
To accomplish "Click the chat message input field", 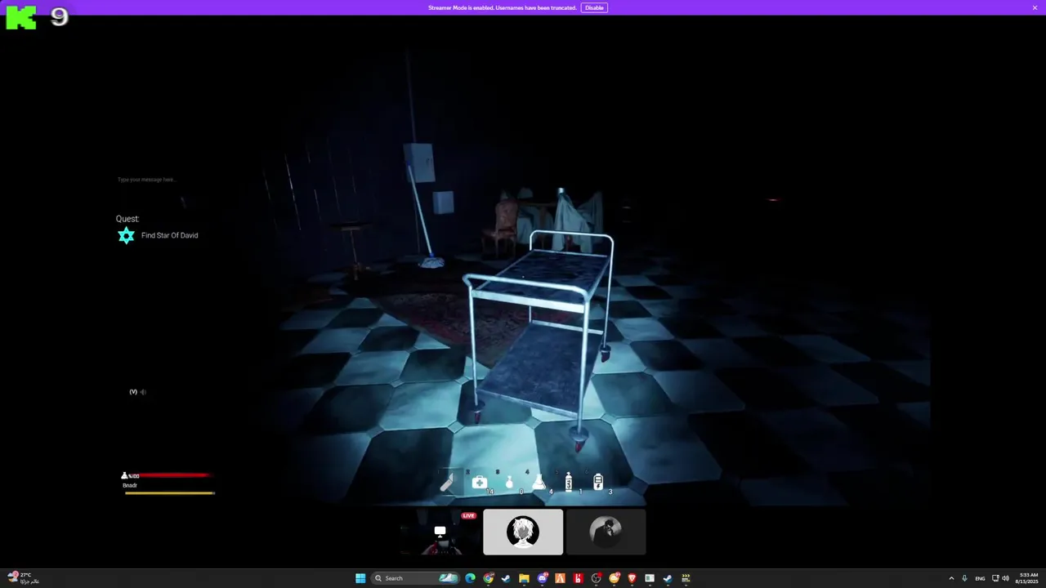I will pyautogui.click(x=147, y=180).
